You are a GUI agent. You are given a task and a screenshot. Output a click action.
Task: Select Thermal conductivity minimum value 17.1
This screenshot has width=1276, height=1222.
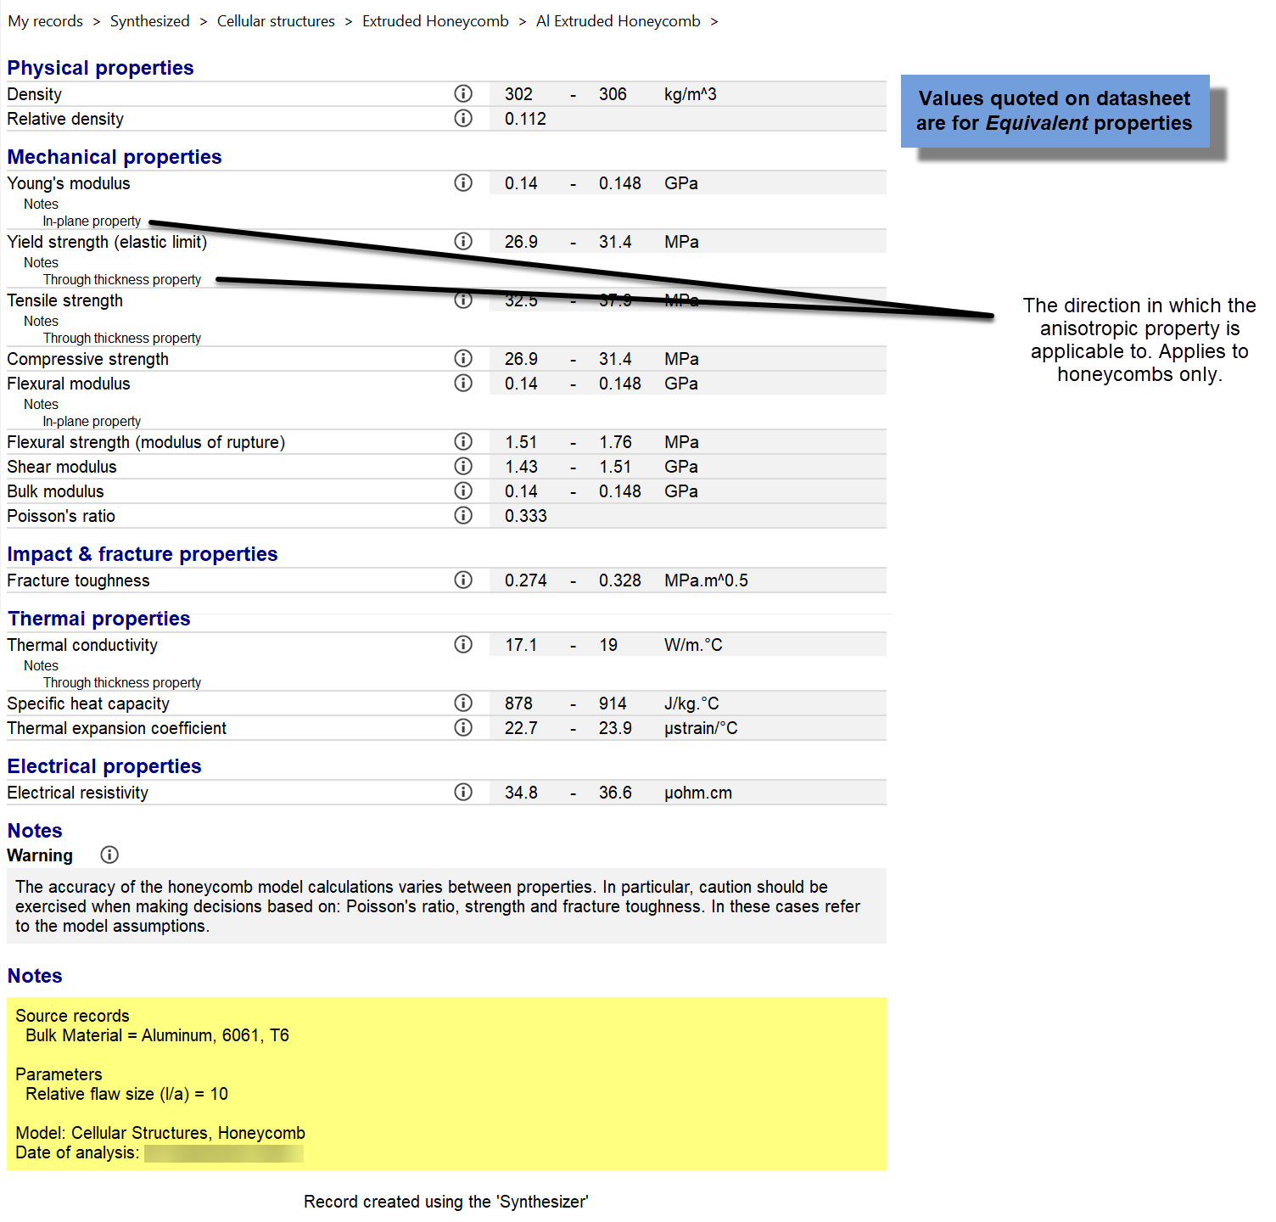point(521,645)
